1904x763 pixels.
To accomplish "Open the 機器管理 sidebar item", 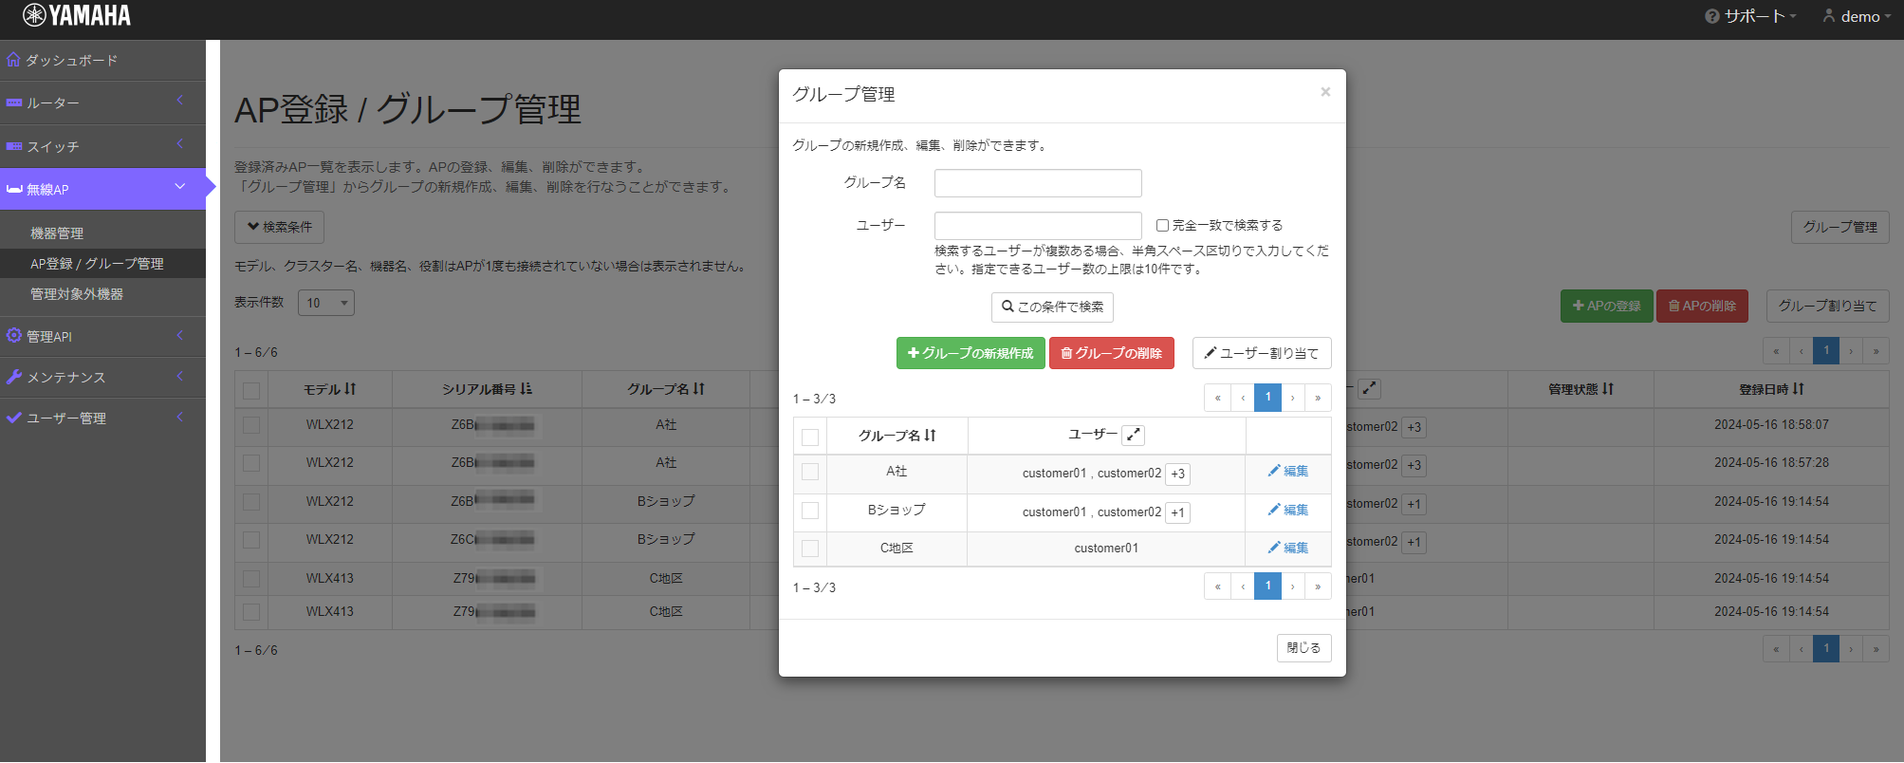I will point(57,233).
